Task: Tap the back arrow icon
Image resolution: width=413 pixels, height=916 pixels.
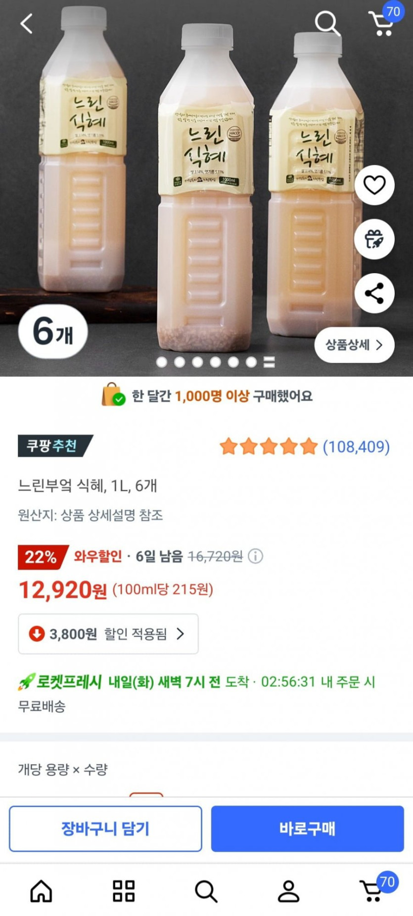Action: pyautogui.click(x=27, y=23)
